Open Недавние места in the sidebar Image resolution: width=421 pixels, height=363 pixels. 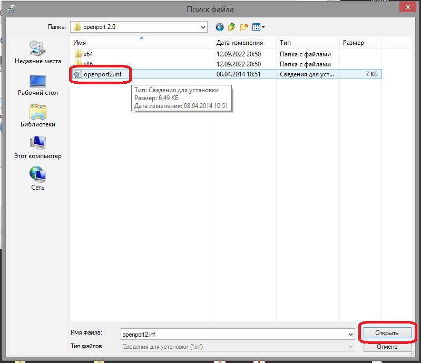38,52
